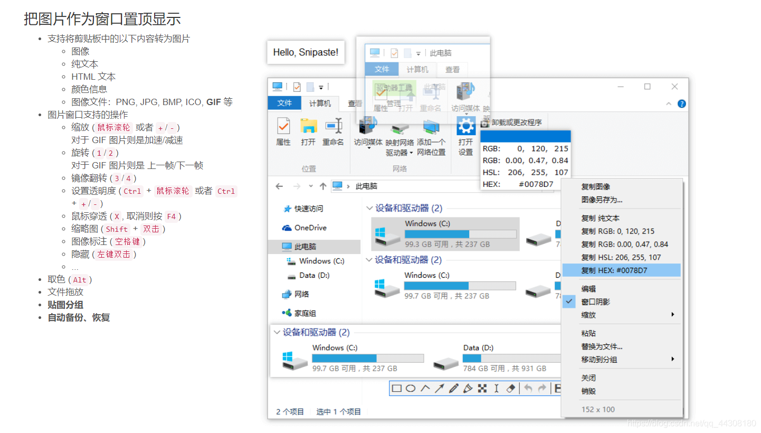The height and width of the screenshot is (433, 761).
Task: Select the marker pen annotation tool
Action: pyautogui.click(x=468, y=389)
